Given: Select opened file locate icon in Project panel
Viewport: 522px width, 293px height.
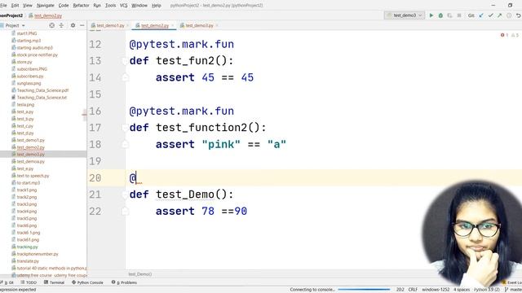Looking at the screenshot, I should click(x=52, y=25).
